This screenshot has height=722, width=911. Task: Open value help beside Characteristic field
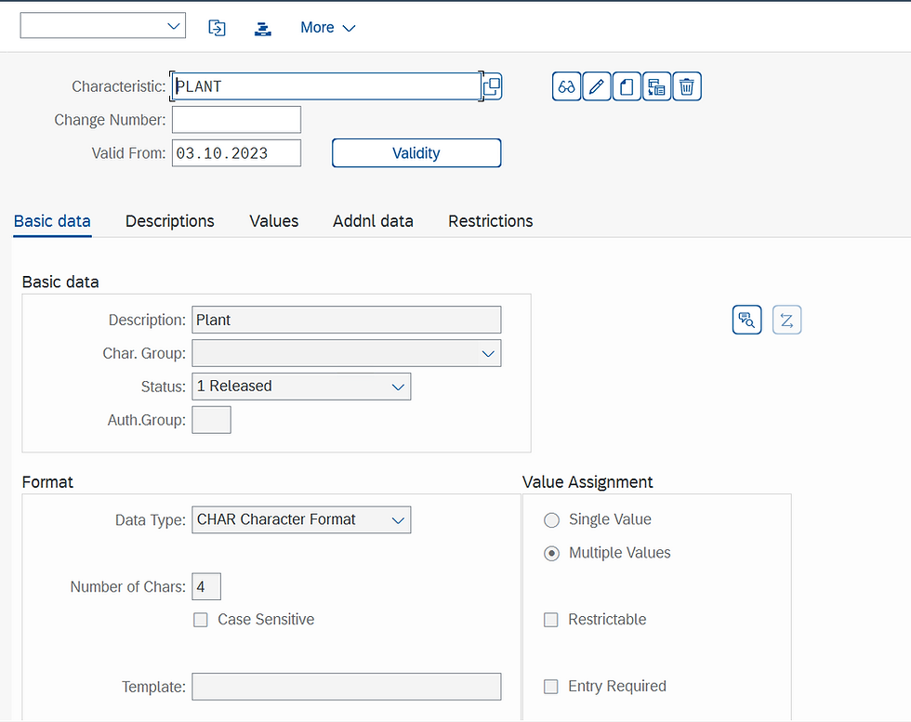click(492, 86)
